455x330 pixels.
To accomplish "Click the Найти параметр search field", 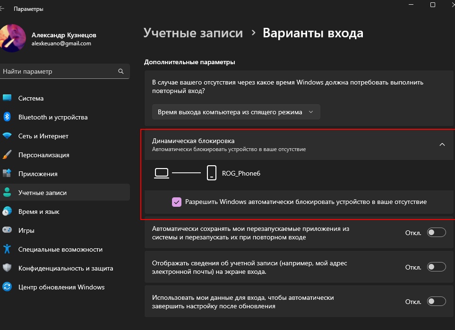I will pos(65,71).
